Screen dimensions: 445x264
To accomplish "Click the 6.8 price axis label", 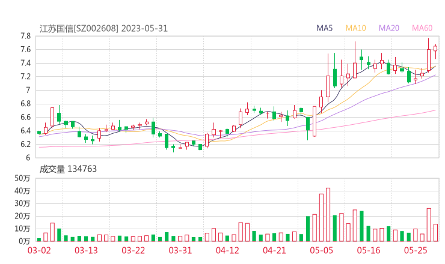I will pos(25,104).
